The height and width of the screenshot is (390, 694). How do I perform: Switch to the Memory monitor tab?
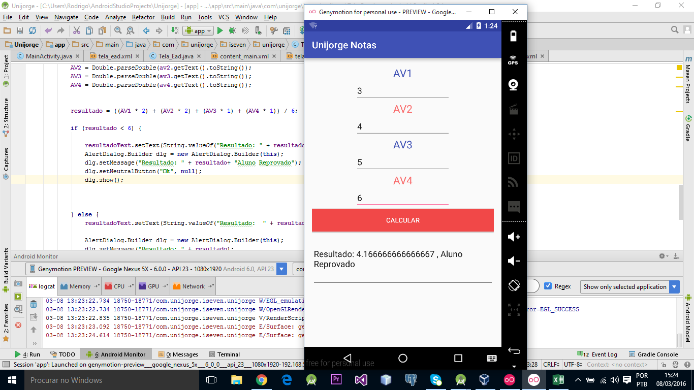tap(80, 286)
